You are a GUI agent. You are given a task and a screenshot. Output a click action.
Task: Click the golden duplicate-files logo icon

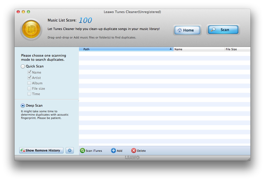pyautogui.click(x=31, y=29)
